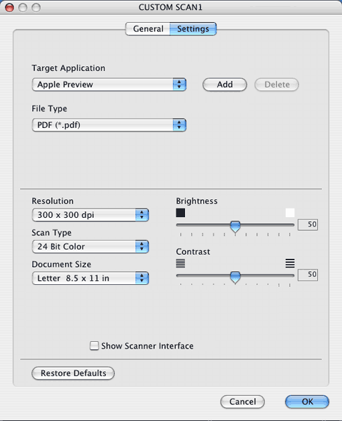Click the low contrast lines icon
The width and height of the screenshot is (342, 421).
(180, 263)
